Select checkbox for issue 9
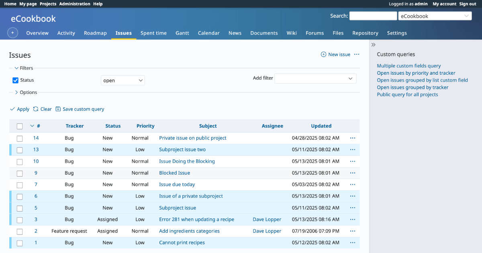Viewport: 482px width, 253px height. 20,173
